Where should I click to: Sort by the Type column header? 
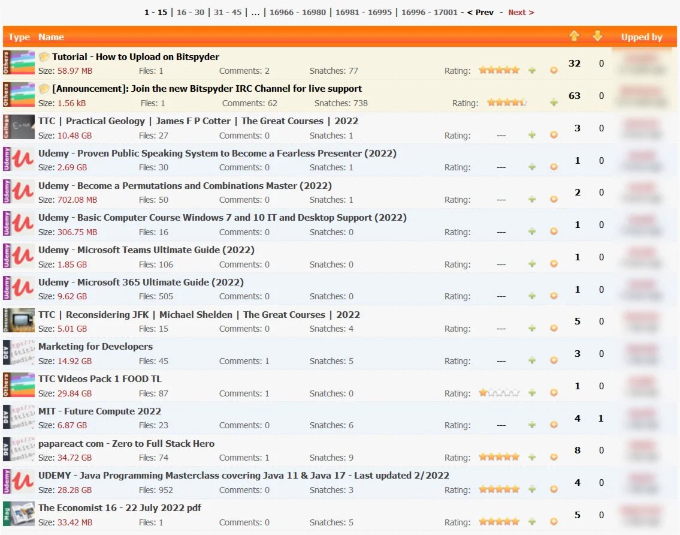pyautogui.click(x=19, y=37)
